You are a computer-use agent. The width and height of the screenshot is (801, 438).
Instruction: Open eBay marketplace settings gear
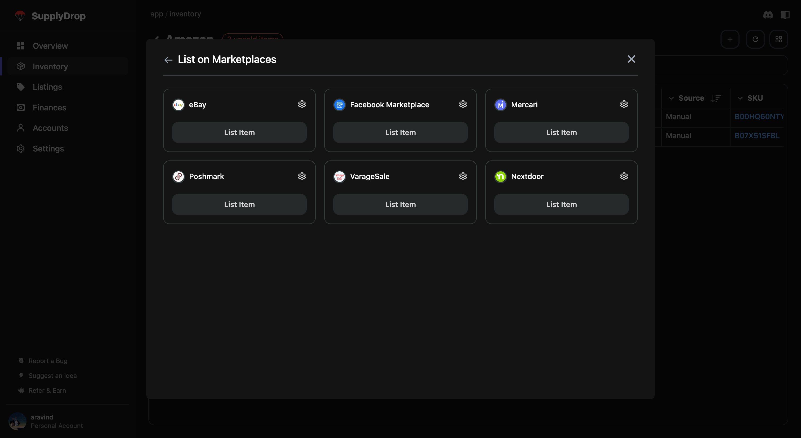coord(302,104)
